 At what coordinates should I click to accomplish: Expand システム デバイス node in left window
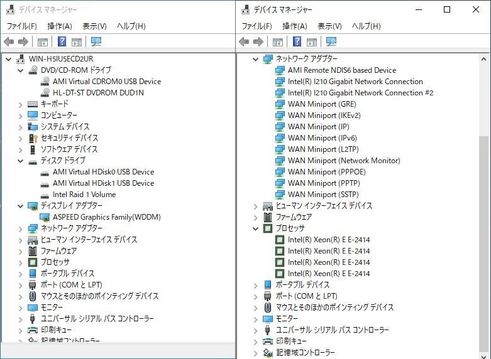point(20,127)
